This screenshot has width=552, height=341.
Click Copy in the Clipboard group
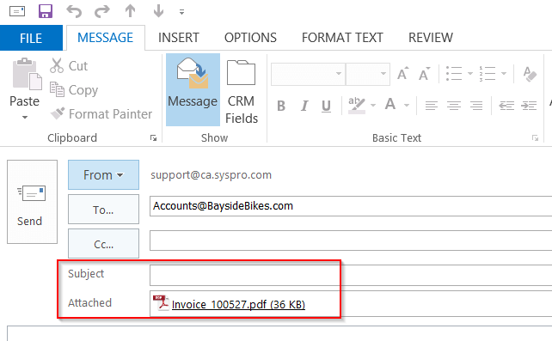pyautogui.click(x=74, y=89)
